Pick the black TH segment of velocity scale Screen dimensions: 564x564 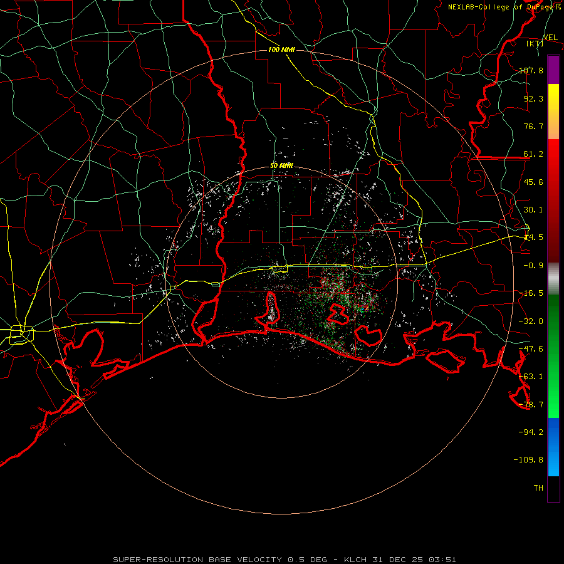tap(553, 489)
